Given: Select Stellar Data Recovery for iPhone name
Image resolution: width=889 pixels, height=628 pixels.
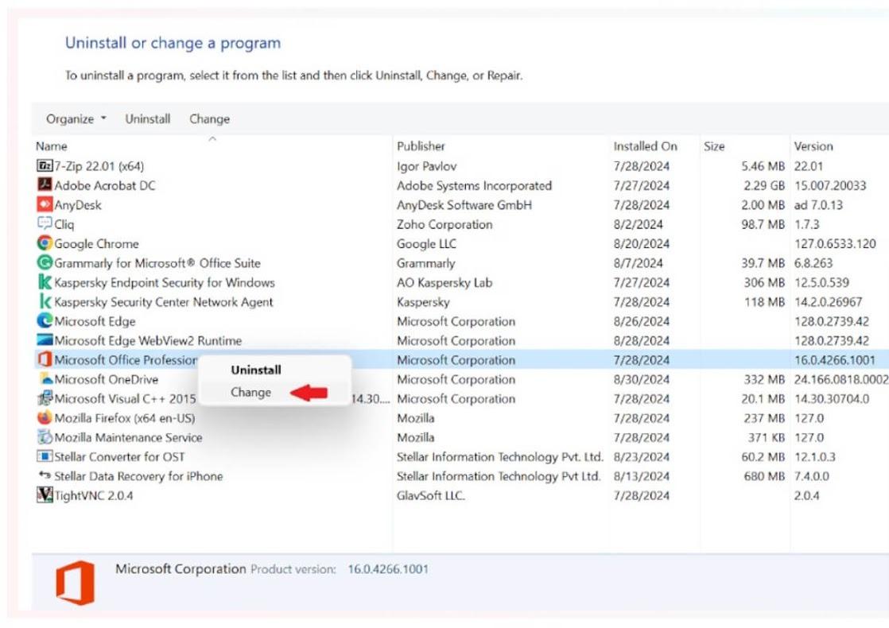Looking at the screenshot, I should click(x=138, y=476).
